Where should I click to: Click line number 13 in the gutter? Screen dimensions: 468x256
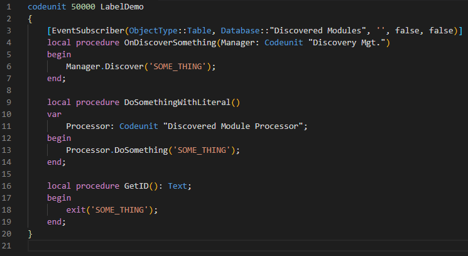[x=6, y=150]
